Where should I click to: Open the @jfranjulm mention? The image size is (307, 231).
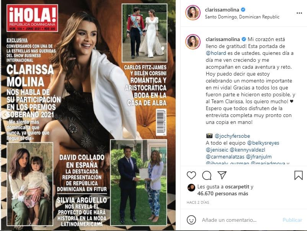pos(259,157)
